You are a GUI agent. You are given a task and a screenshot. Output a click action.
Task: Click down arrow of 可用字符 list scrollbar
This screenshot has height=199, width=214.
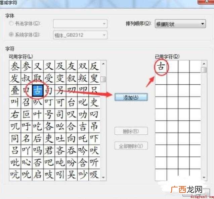coord(103,177)
